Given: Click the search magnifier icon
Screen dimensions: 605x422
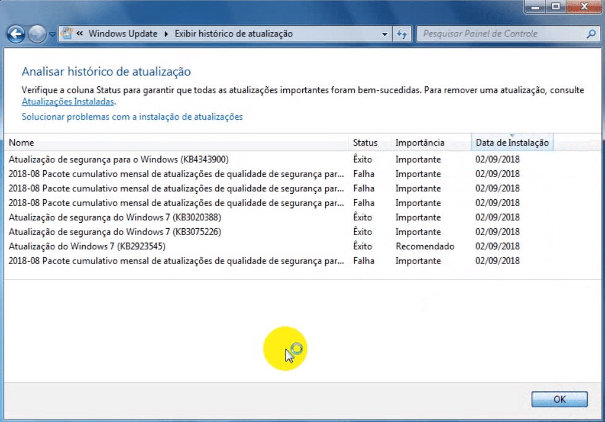Looking at the screenshot, I should point(591,34).
